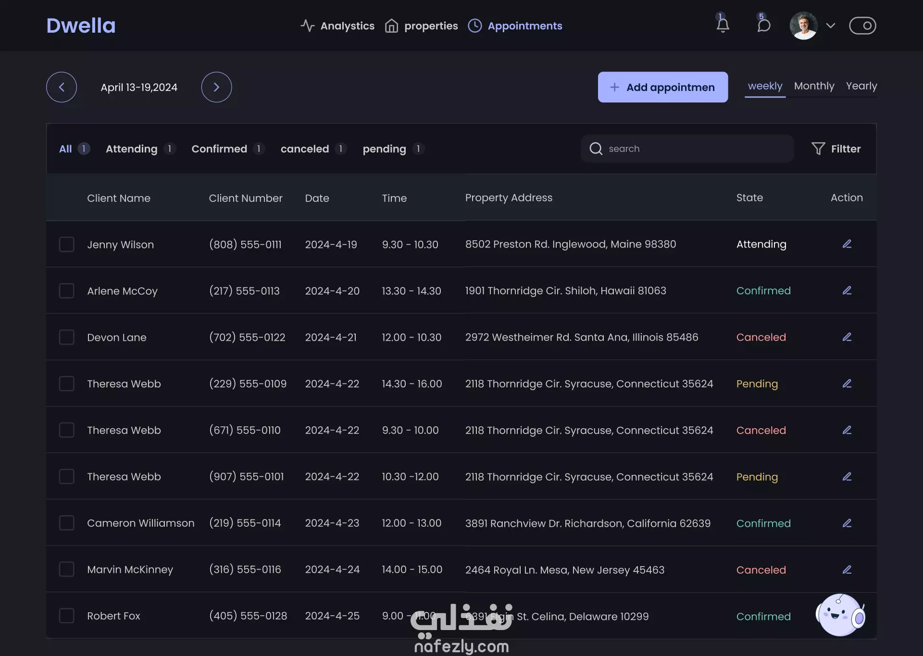Check the box for Arlene McCoy
The width and height of the screenshot is (923, 656).
click(x=66, y=291)
